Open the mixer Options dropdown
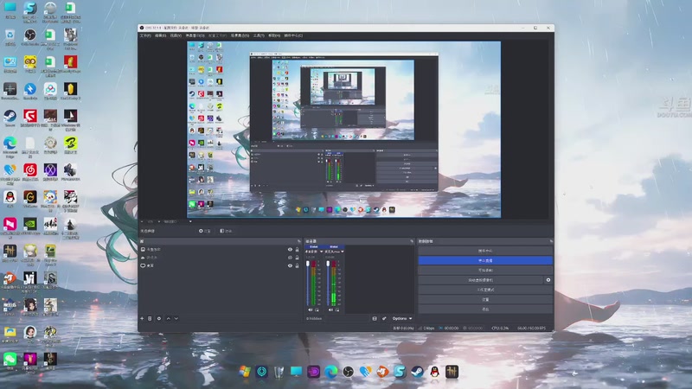This screenshot has height=389, width=692. (x=401, y=318)
